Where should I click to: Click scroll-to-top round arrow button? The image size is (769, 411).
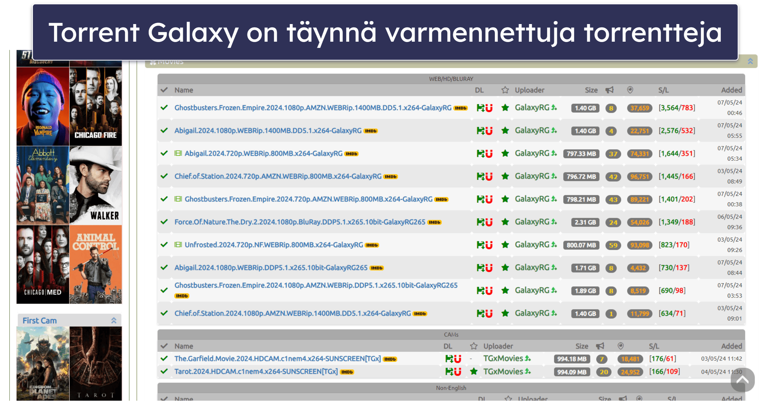743,380
